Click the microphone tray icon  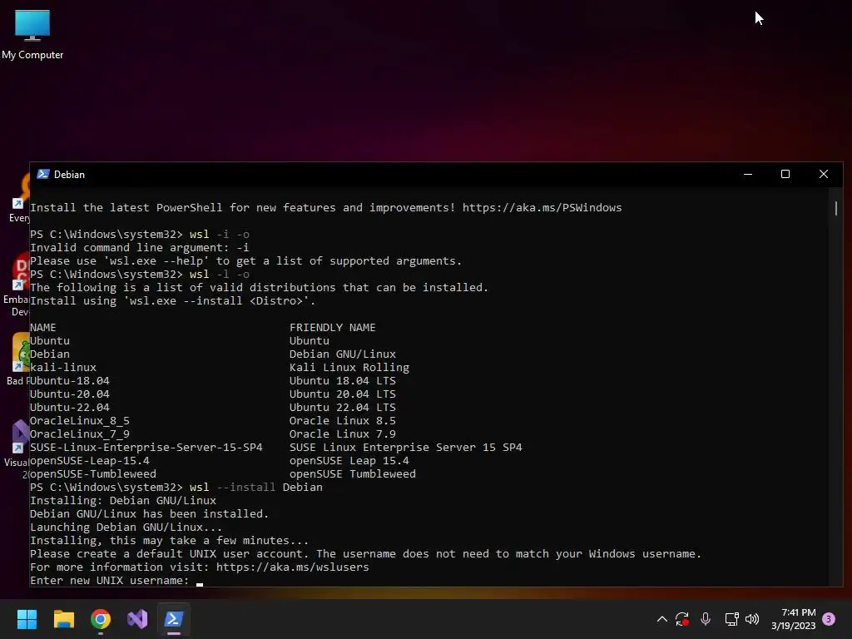tap(706, 619)
